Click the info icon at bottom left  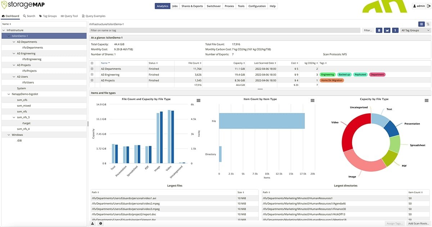(x=100, y=223)
